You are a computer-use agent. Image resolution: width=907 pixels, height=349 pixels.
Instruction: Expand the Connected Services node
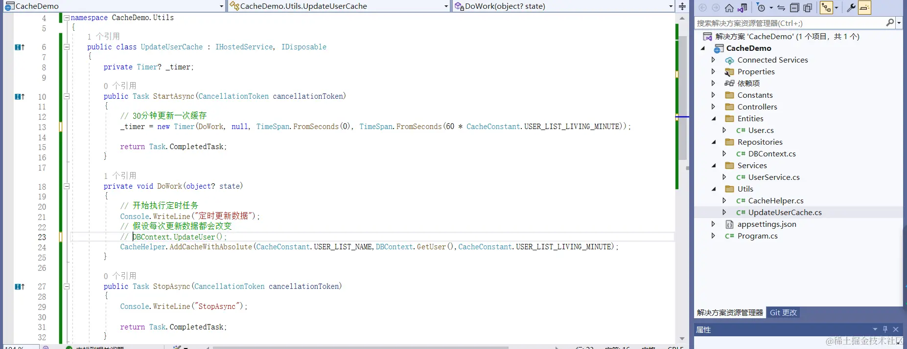point(713,60)
